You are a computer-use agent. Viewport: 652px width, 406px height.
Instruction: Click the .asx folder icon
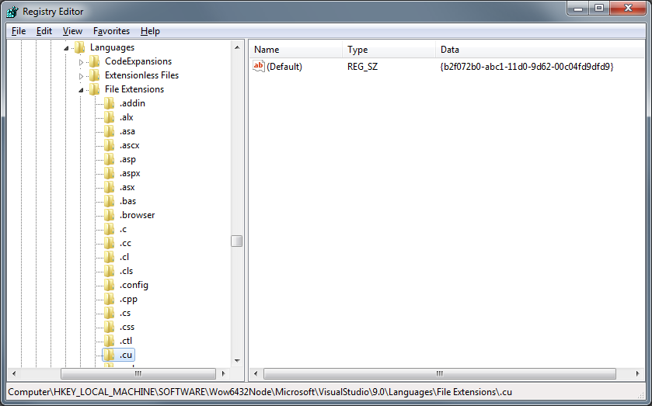pos(110,187)
